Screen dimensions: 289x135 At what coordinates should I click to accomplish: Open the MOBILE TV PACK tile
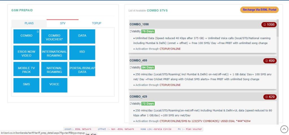click(x=26, y=69)
